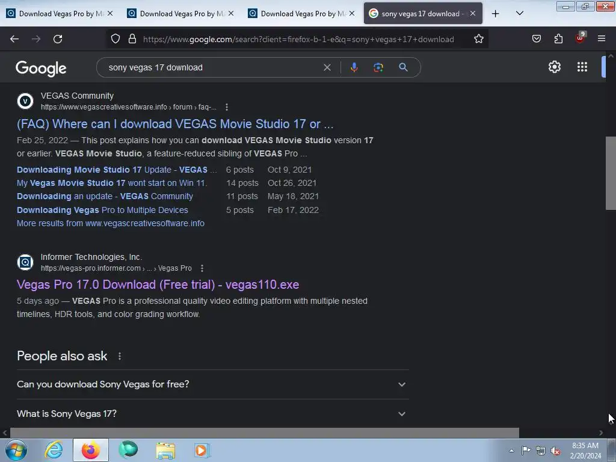Expand Can you download Sony Vegas for free
Viewport: 616px width, 462px height.
coord(212,384)
